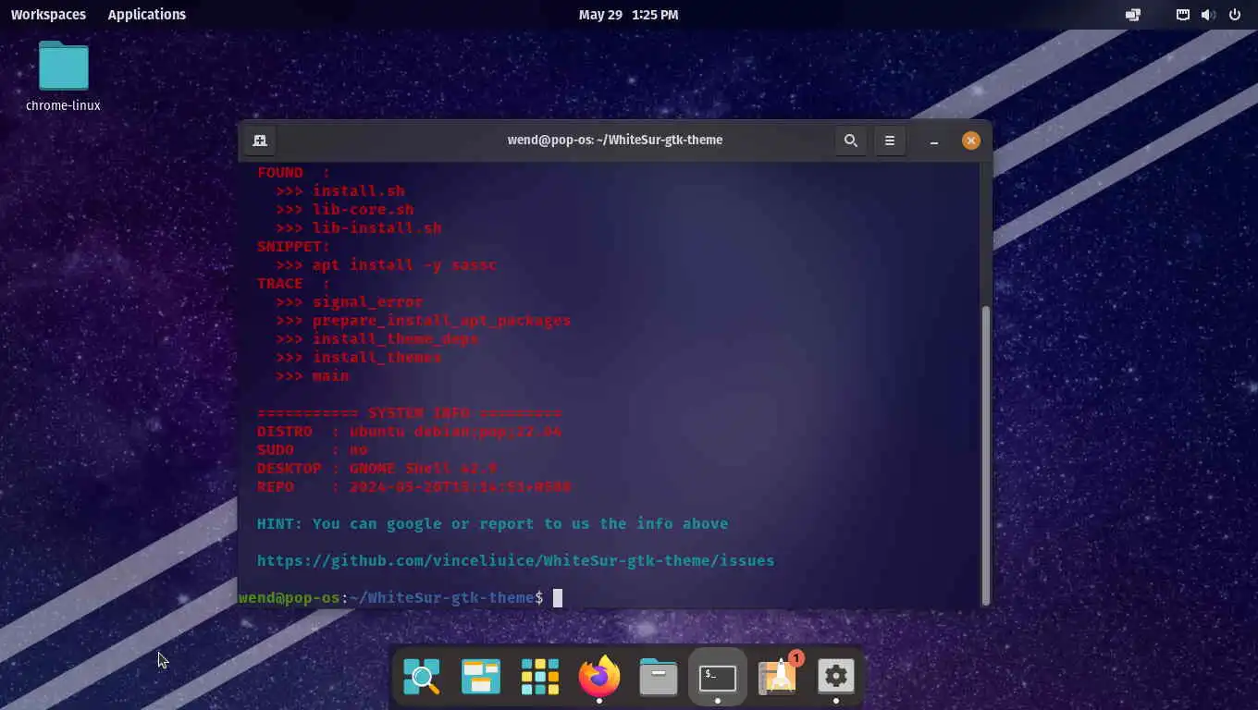
Task: Click the power icon in top bar
Action: coord(1235,15)
